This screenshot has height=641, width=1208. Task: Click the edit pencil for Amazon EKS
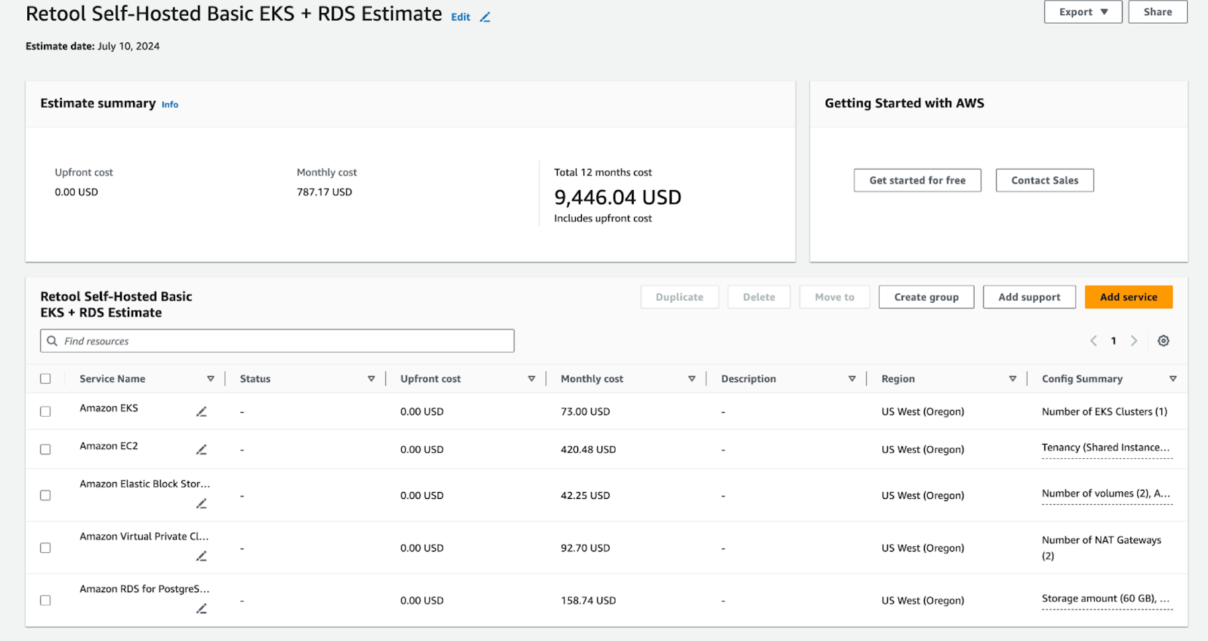point(201,412)
